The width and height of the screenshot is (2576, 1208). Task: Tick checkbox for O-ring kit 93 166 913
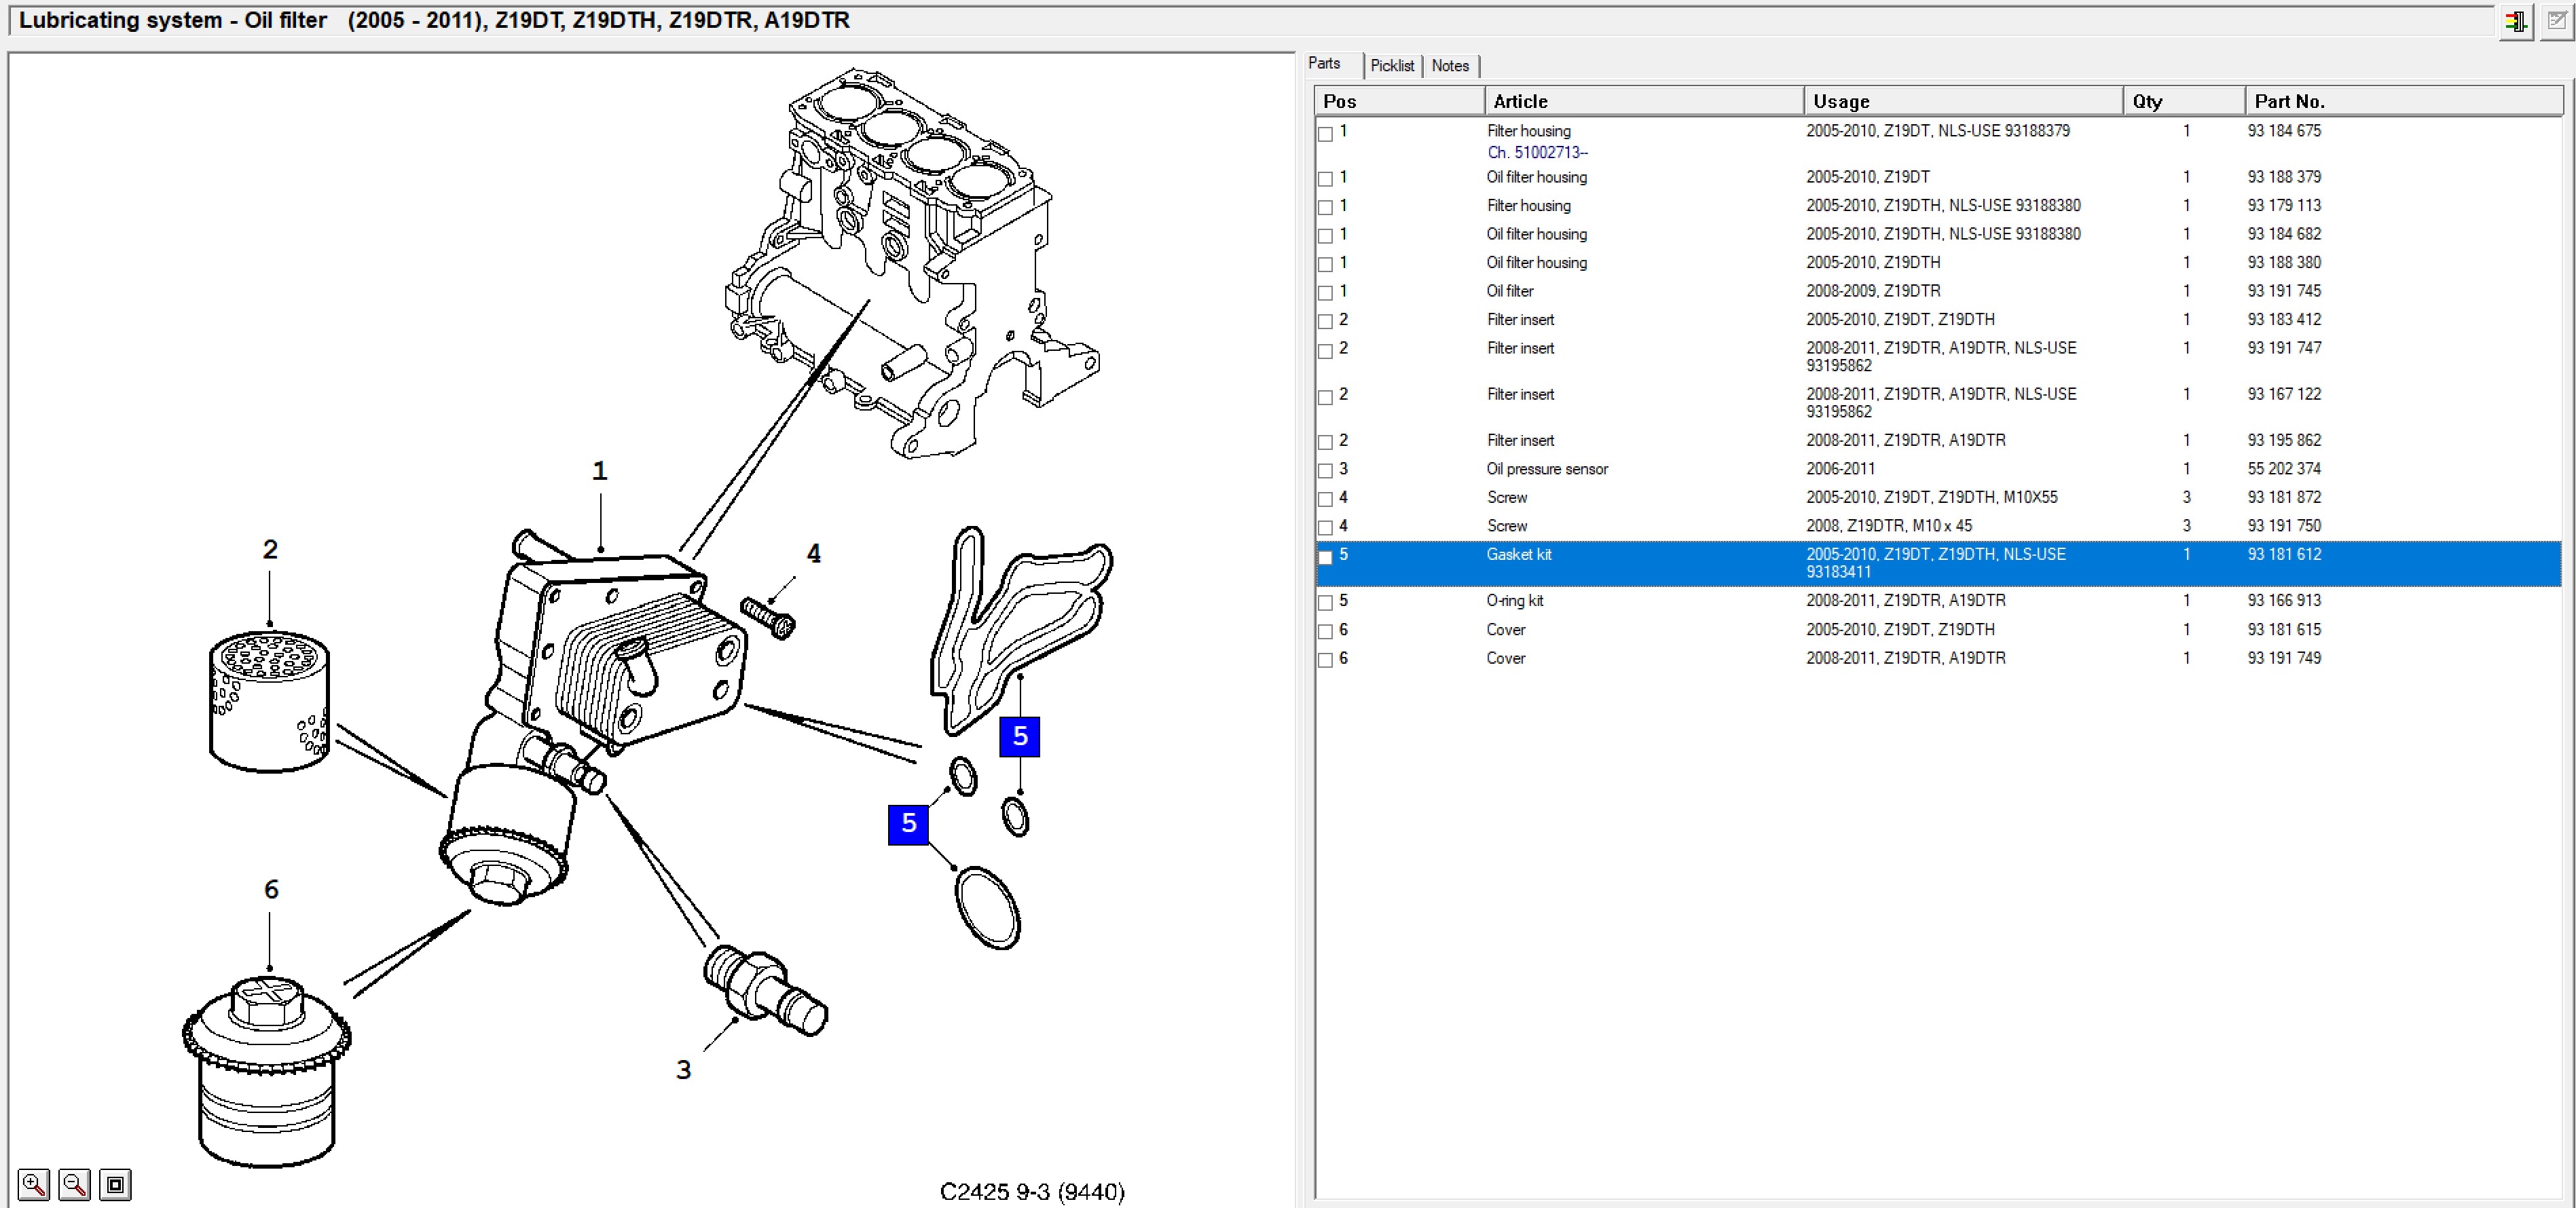[1325, 603]
